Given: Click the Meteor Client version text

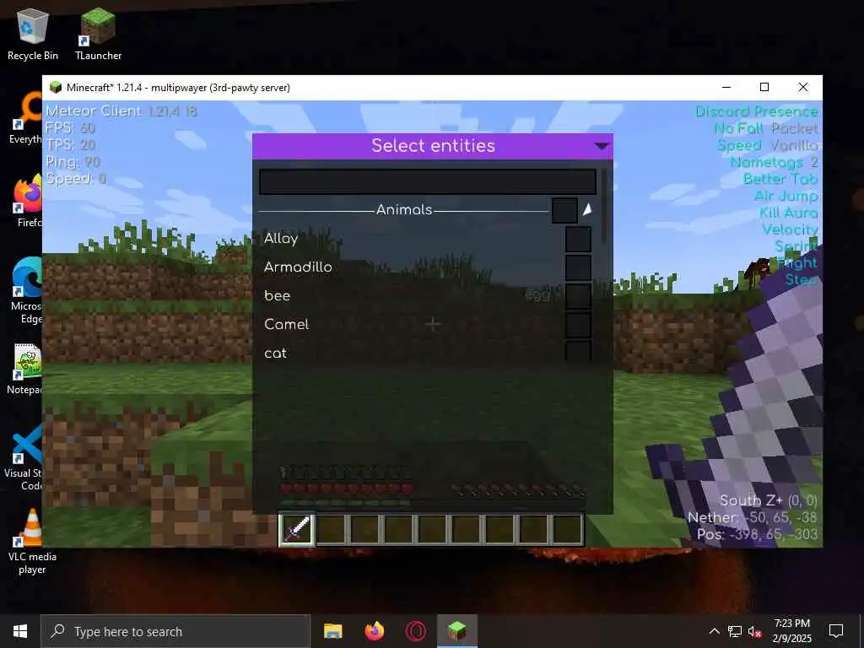Looking at the screenshot, I should pos(121,111).
